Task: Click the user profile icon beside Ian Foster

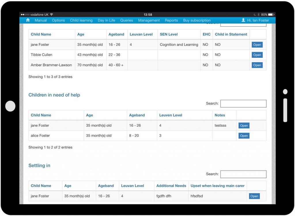Action: (243, 20)
